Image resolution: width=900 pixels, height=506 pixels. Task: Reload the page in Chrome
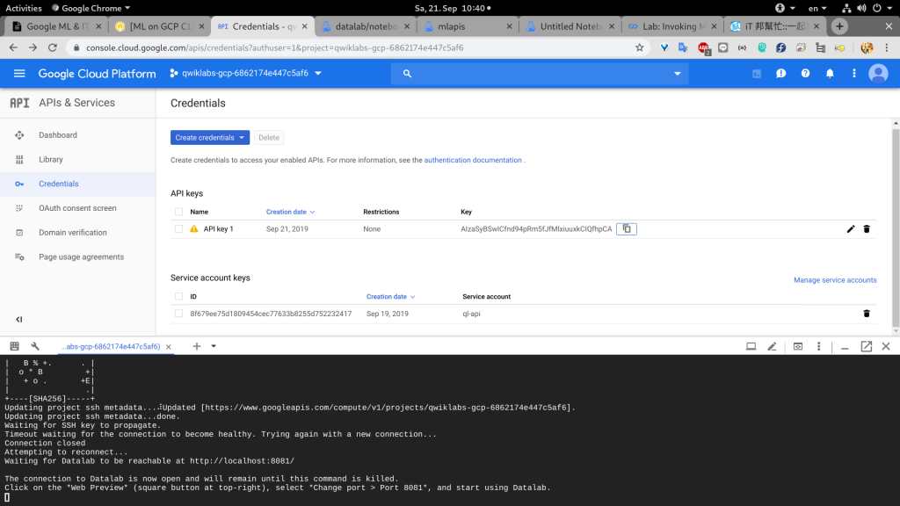tap(52, 47)
